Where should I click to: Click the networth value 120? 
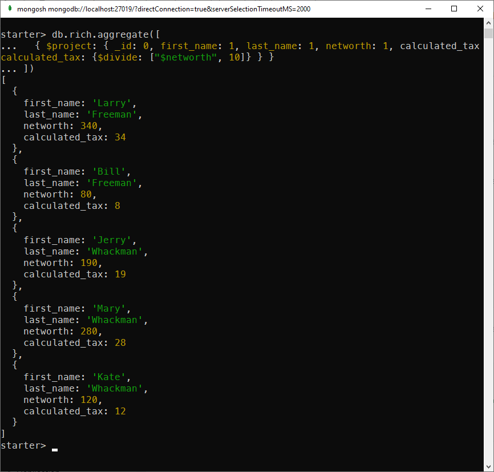(x=89, y=400)
